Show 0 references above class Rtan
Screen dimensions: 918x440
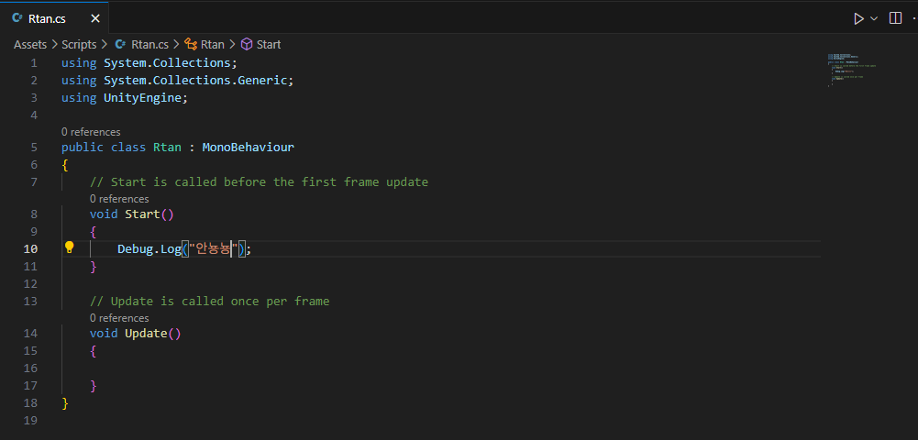click(91, 132)
